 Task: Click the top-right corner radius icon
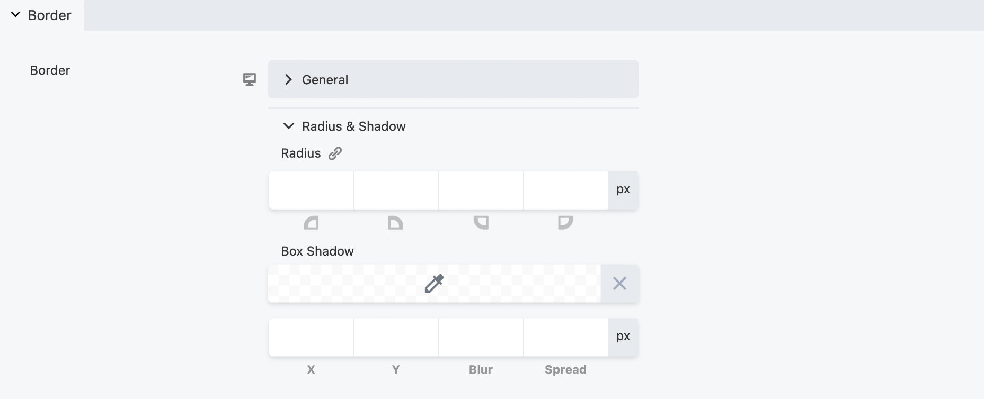pyautogui.click(x=395, y=223)
